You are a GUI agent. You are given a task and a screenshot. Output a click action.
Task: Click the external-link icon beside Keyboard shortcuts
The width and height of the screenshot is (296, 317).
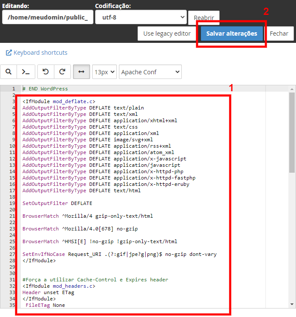tap(8, 53)
